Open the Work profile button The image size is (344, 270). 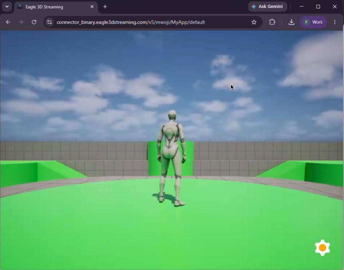[313, 22]
